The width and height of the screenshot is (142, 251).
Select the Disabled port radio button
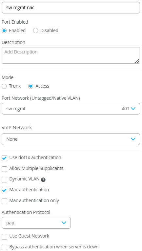(x=35, y=31)
